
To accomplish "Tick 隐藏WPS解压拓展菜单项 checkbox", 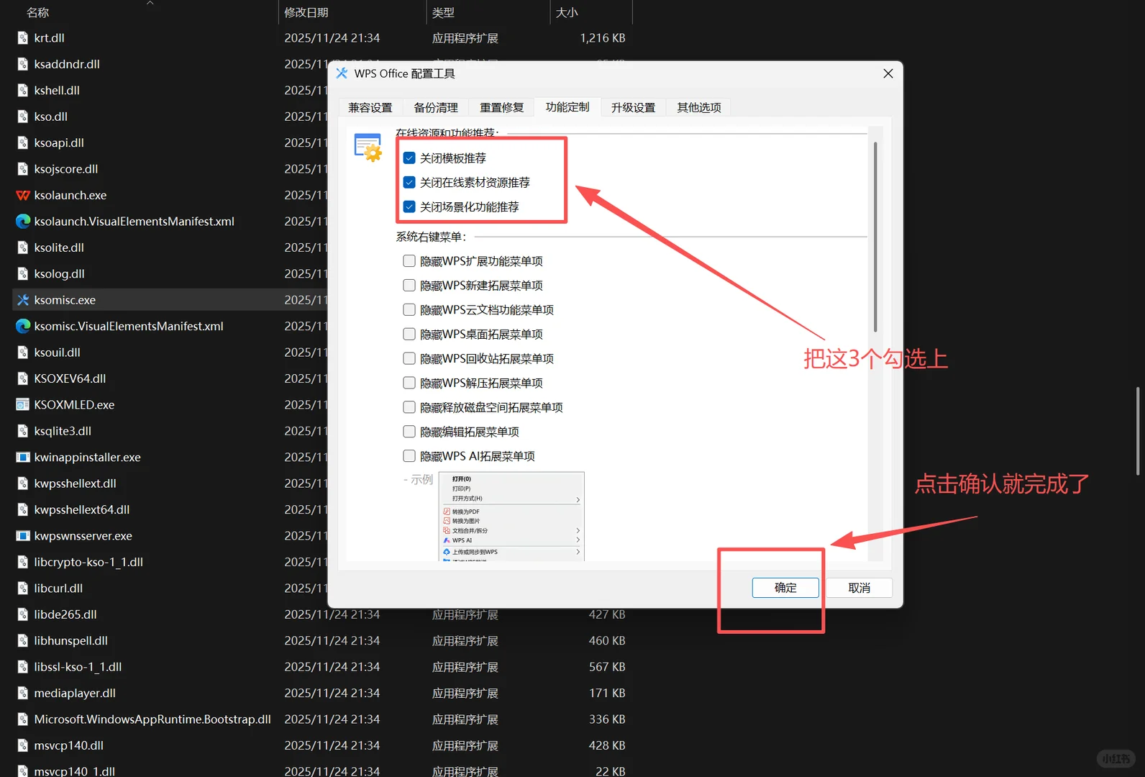I will point(409,383).
